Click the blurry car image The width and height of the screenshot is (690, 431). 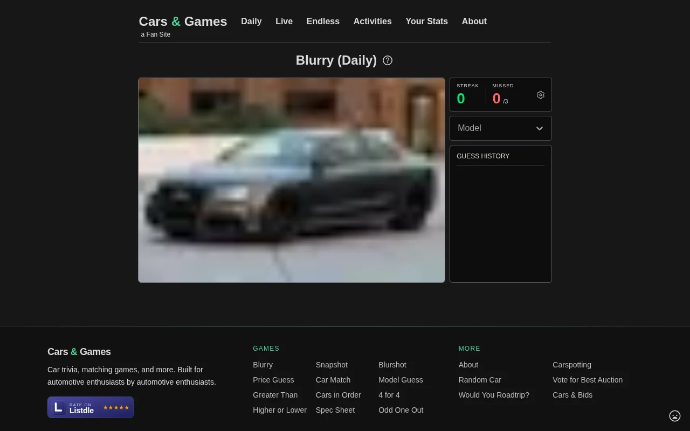point(292,180)
